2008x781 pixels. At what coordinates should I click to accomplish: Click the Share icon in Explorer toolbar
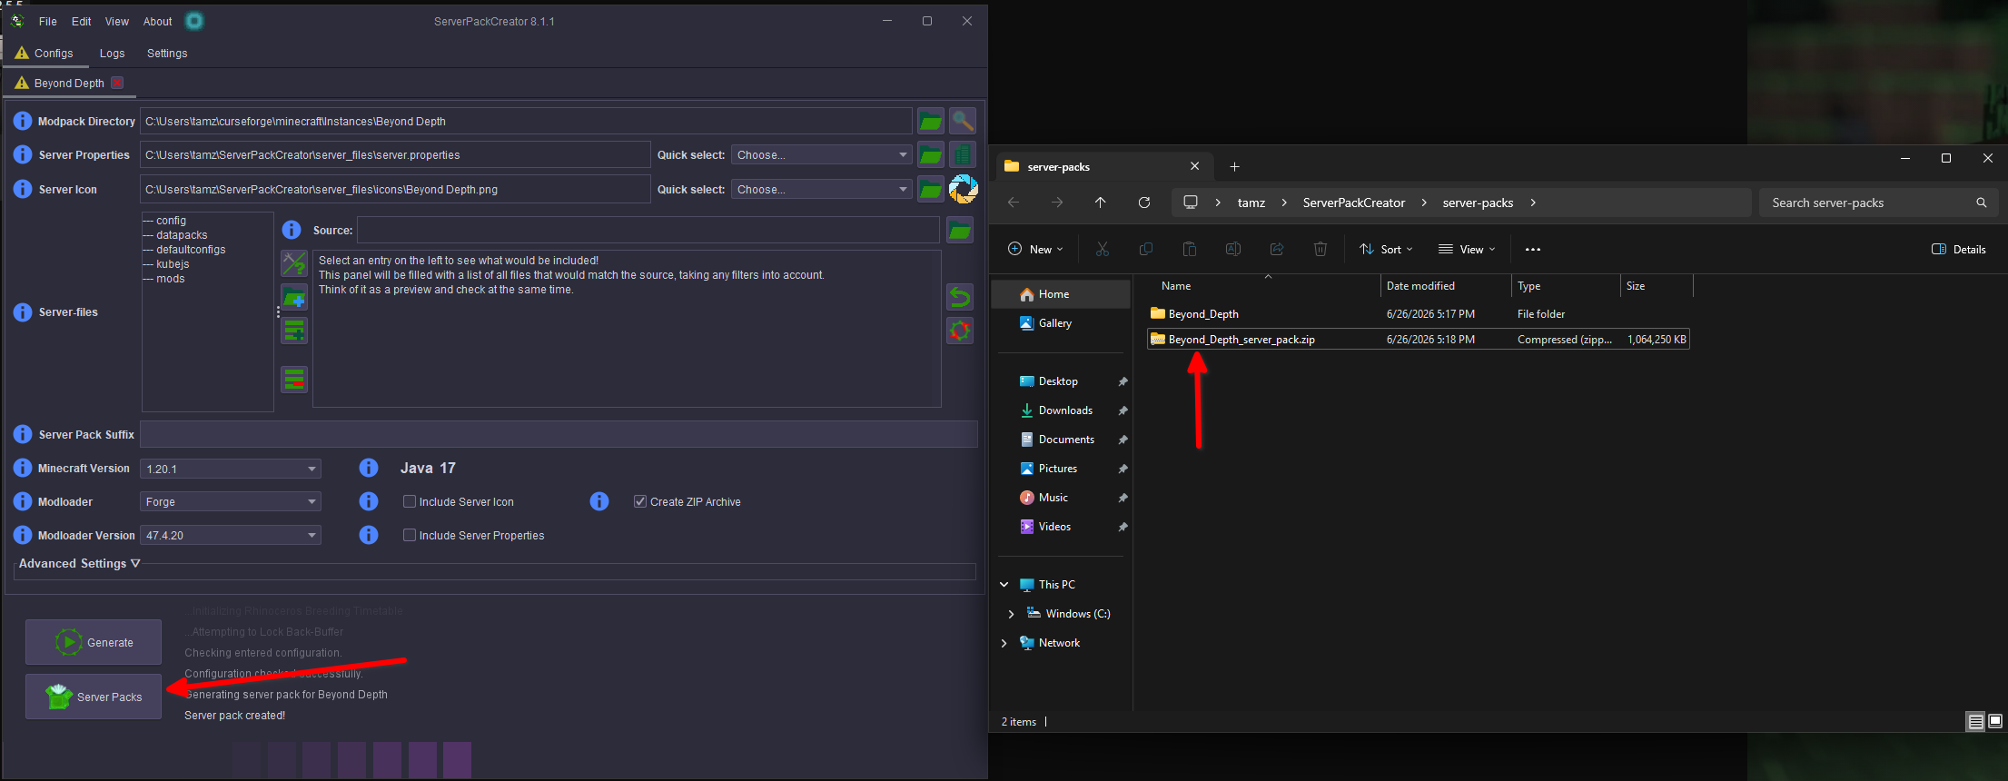point(1277,249)
